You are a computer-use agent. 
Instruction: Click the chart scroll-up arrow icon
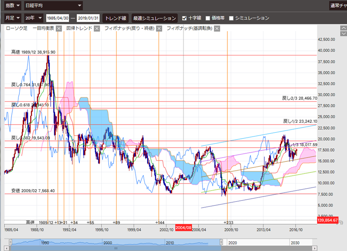pos(343,28)
